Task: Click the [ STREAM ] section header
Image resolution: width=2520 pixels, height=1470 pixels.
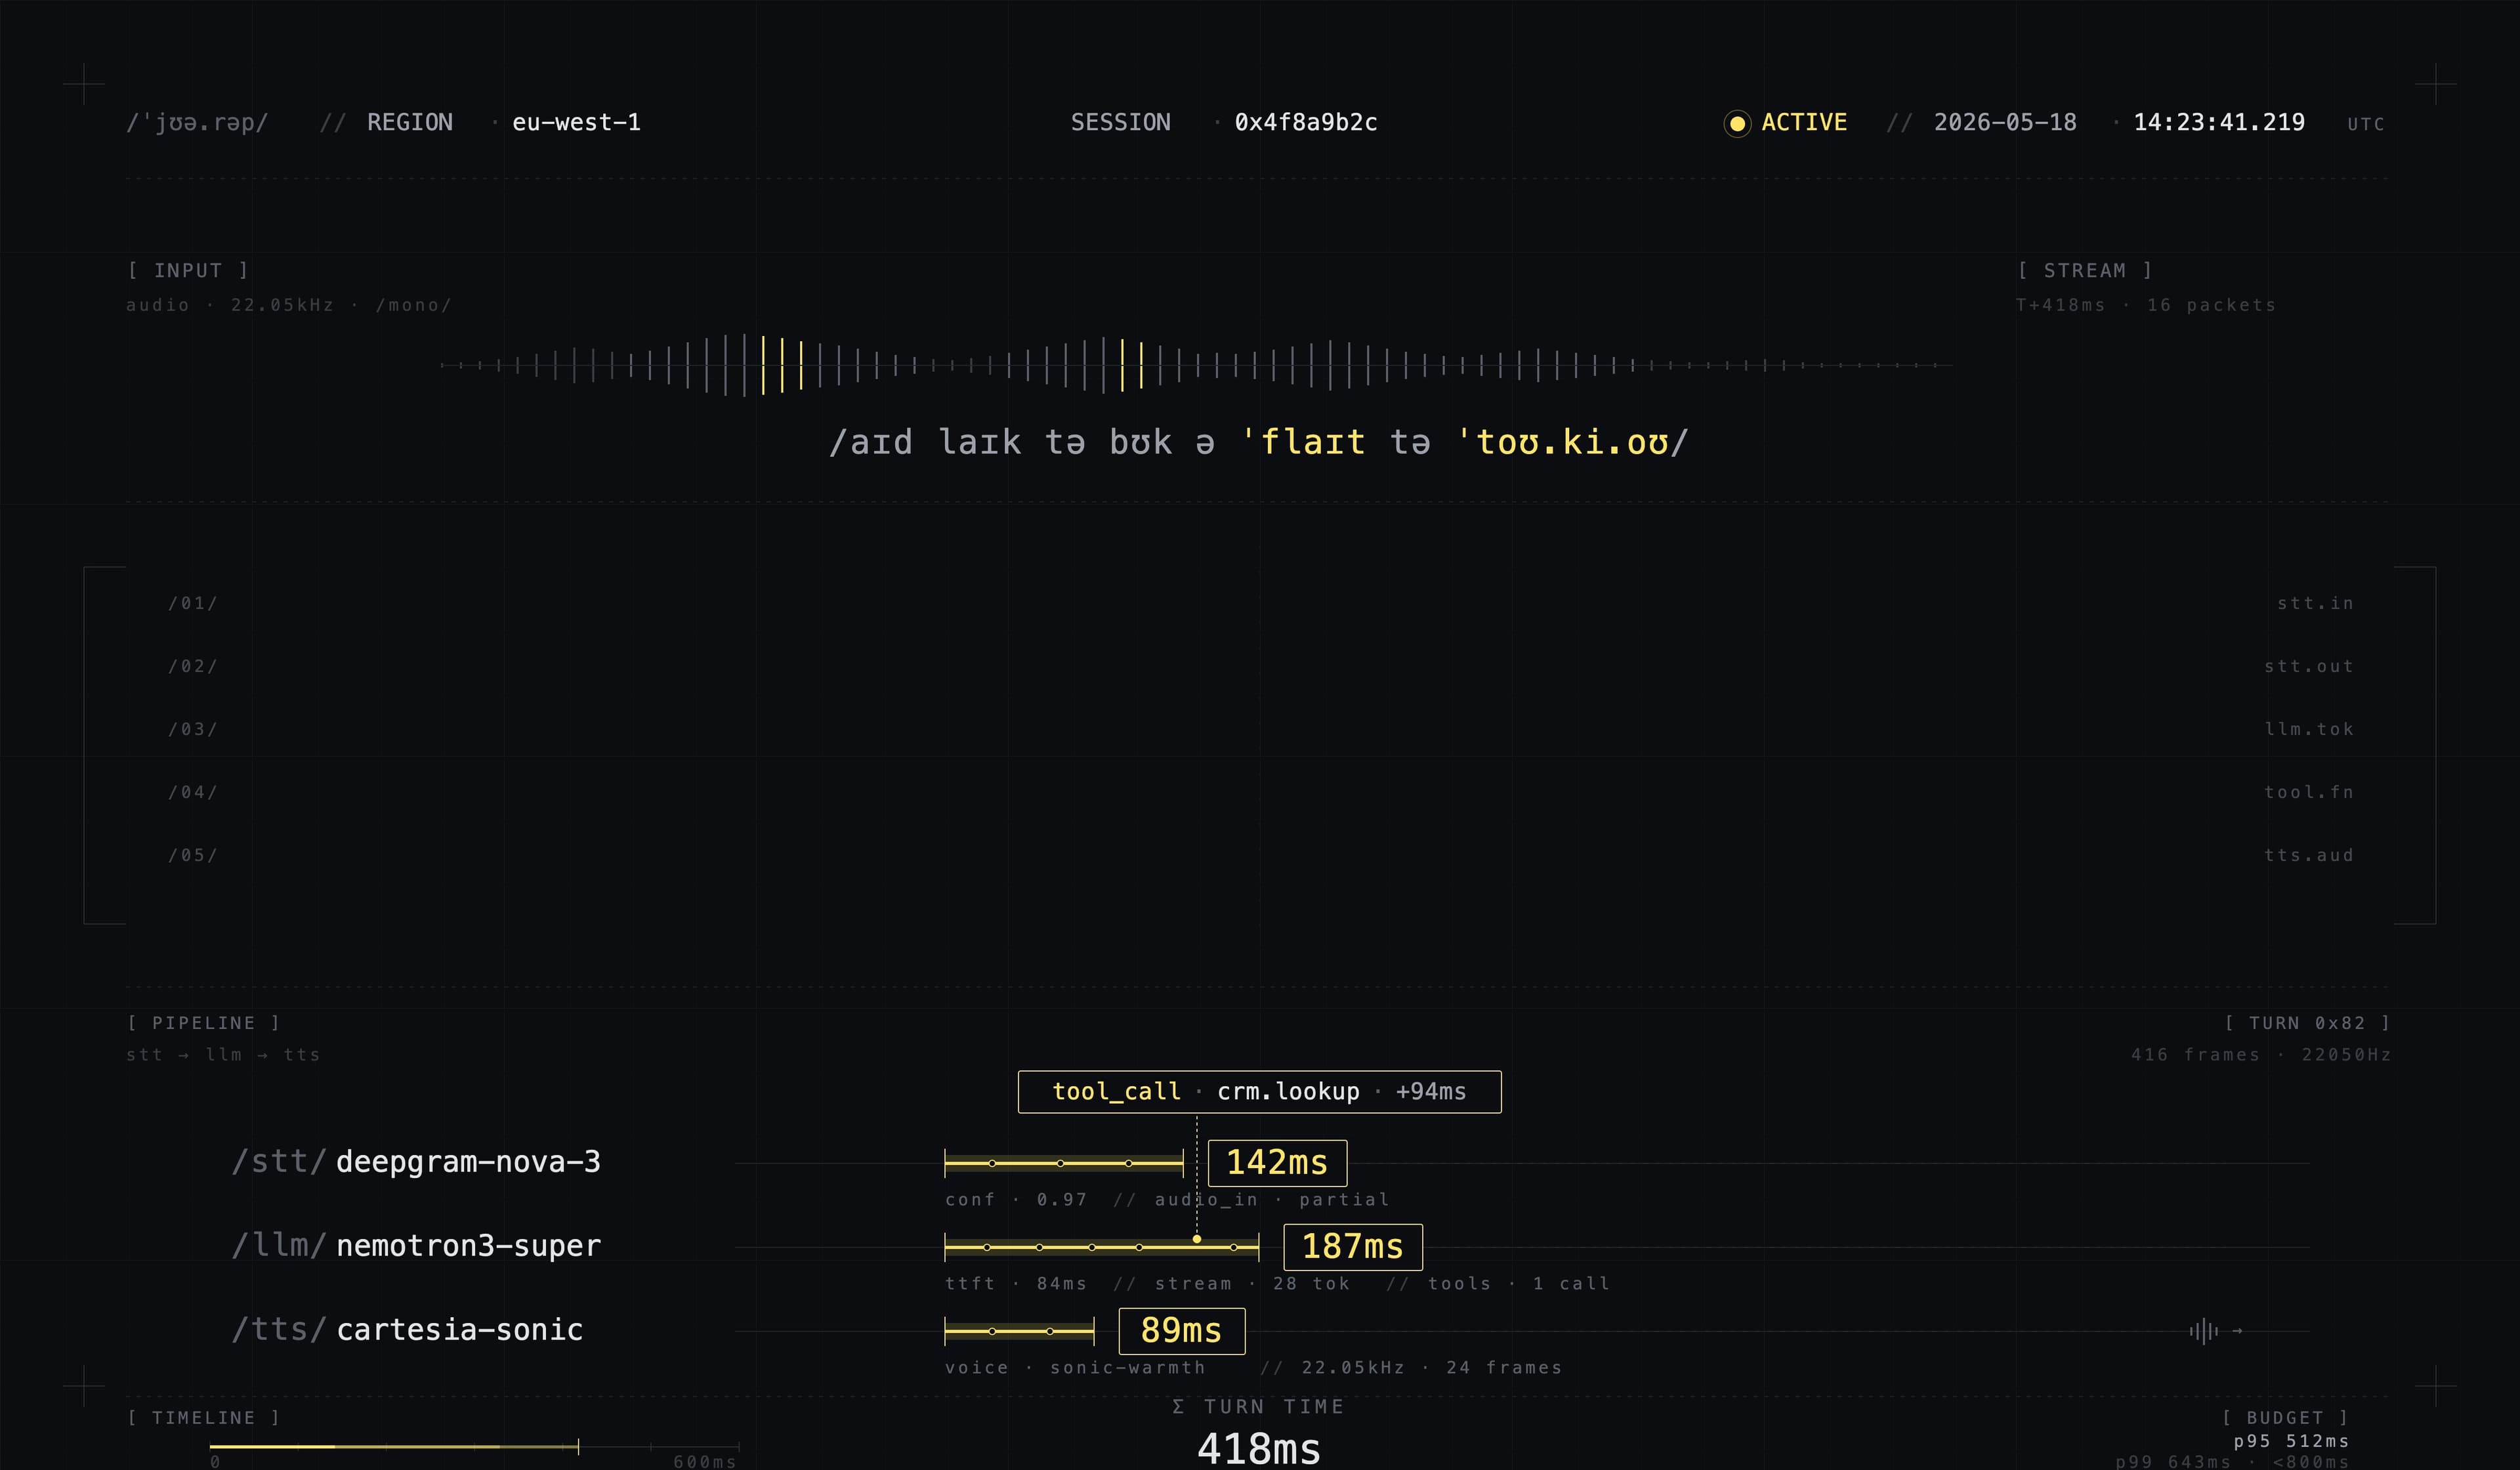Action: point(2084,270)
